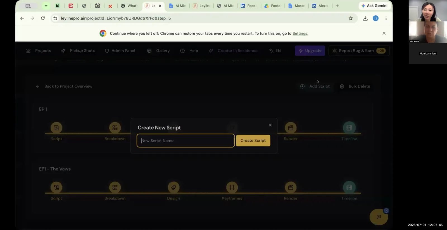Switch to the What's tab
The image size is (447, 230).
[x=129, y=6]
